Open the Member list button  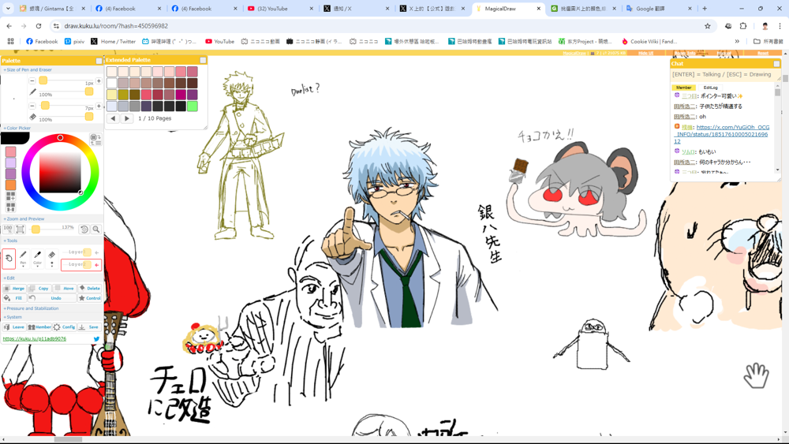coord(39,326)
